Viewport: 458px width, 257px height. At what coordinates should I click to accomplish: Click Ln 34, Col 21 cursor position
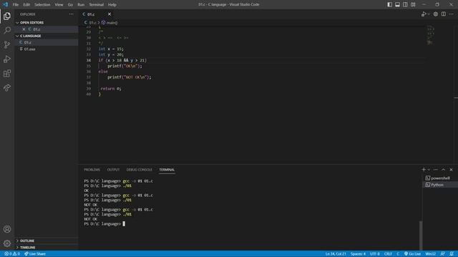pyautogui.click(x=336, y=254)
